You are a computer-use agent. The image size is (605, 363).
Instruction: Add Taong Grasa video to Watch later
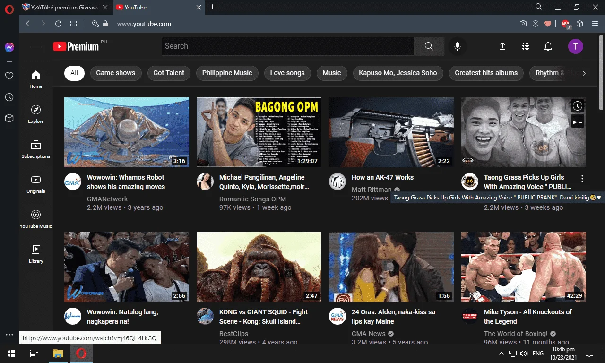coord(577,106)
